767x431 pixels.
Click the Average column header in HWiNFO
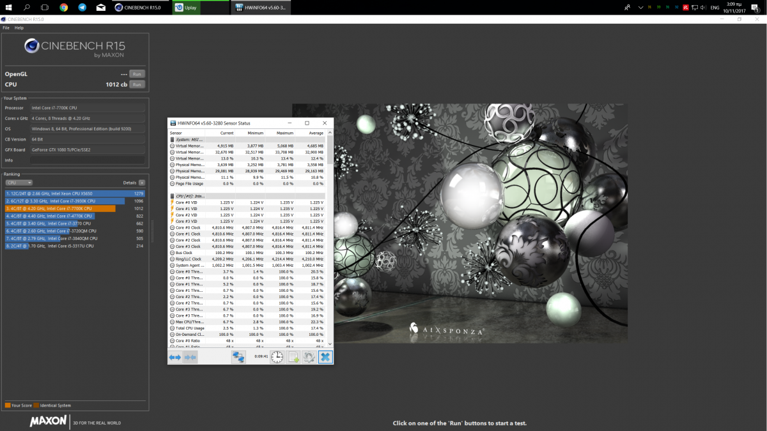coord(311,133)
